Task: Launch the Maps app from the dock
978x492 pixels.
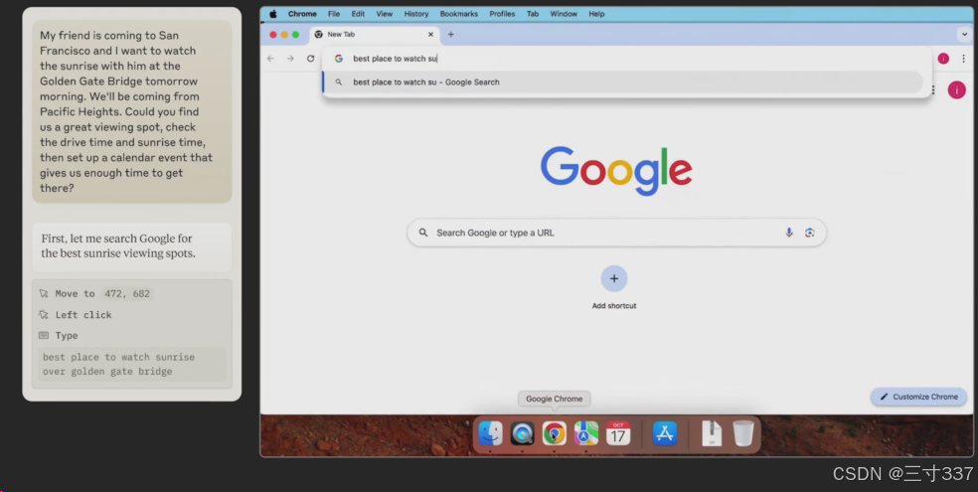Action: click(x=585, y=433)
